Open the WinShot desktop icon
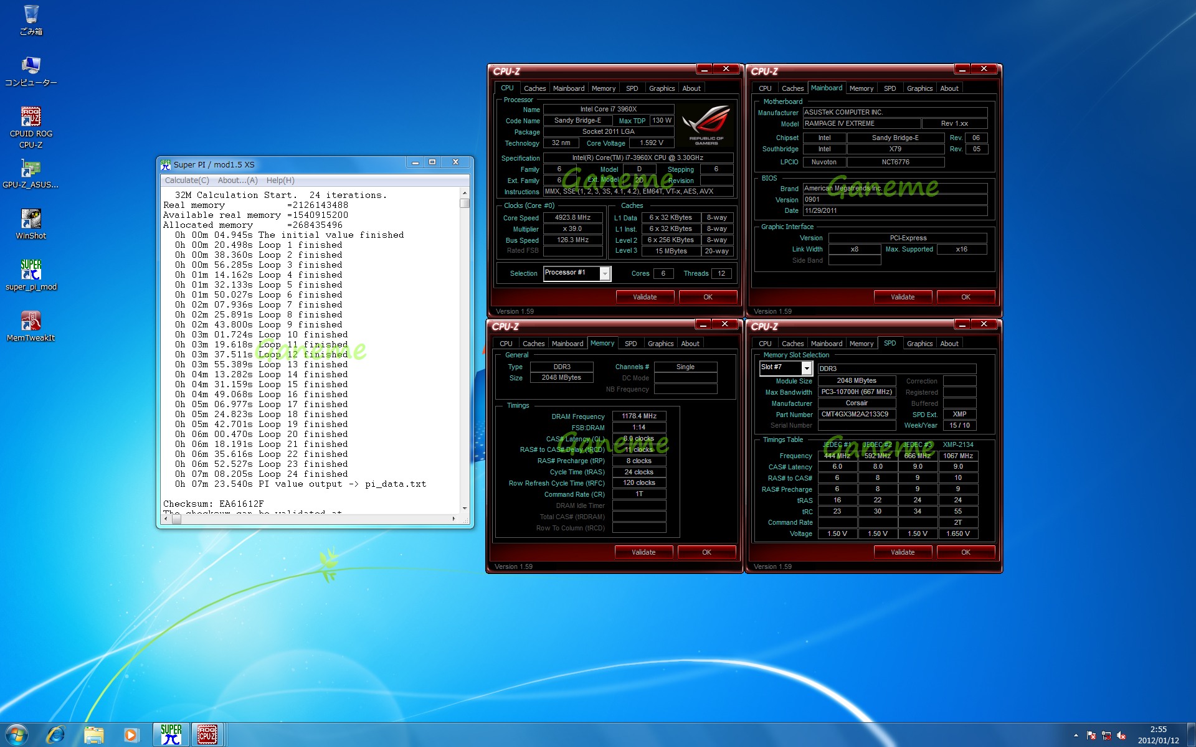1196x747 pixels. pos(31,224)
